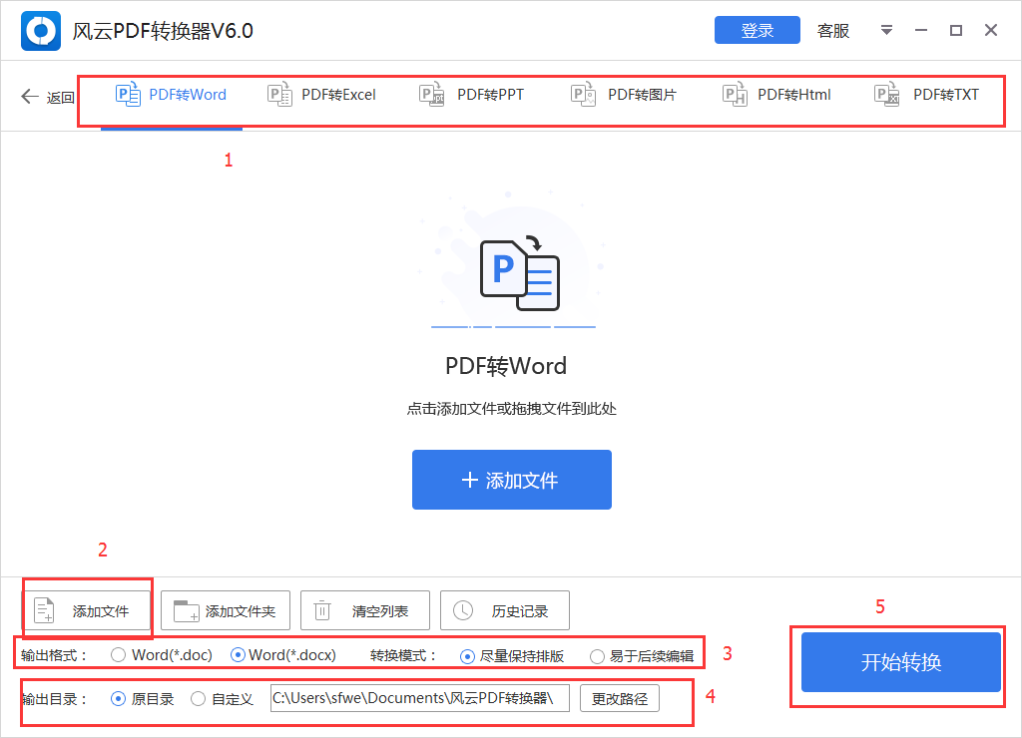Viewport: 1022px width, 738px height.
Task: Click 清空列表 button
Action: [365, 610]
